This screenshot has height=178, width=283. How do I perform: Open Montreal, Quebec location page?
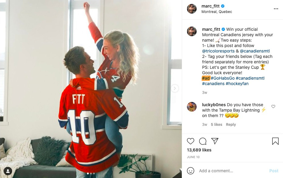pos(217,12)
